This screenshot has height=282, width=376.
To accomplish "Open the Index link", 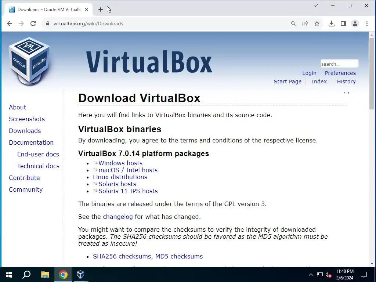I will 319,82.
